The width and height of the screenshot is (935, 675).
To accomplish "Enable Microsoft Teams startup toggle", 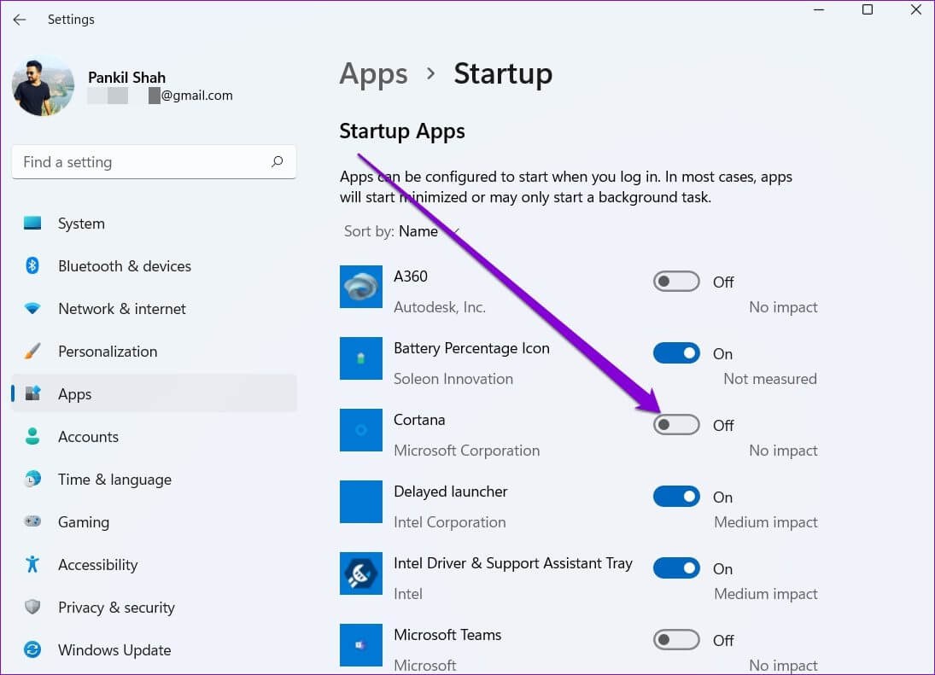I will 676,640.
